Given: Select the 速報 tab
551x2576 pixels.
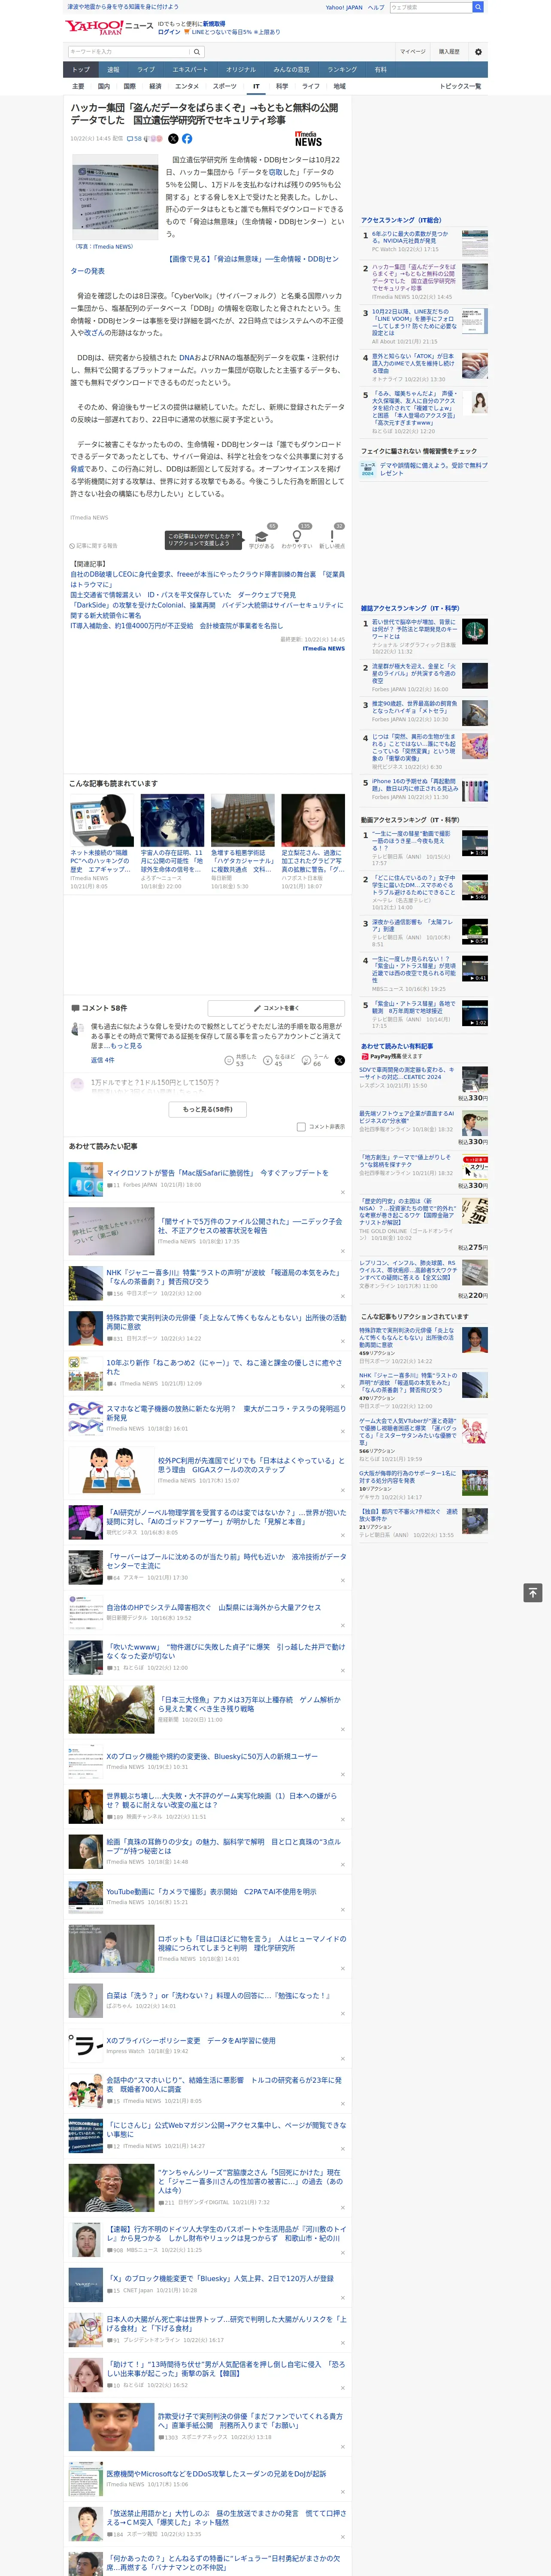Looking at the screenshot, I should (113, 69).
